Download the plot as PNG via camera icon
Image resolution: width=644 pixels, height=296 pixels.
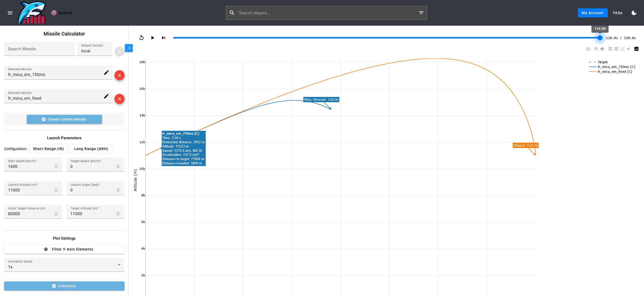point(588,49)
